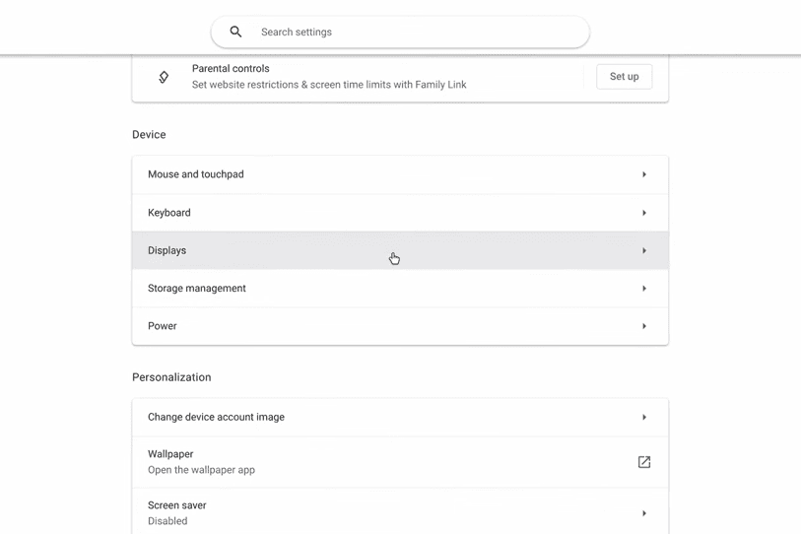
Task: Go to Storage management label
Action: click(x=197, y=289)
